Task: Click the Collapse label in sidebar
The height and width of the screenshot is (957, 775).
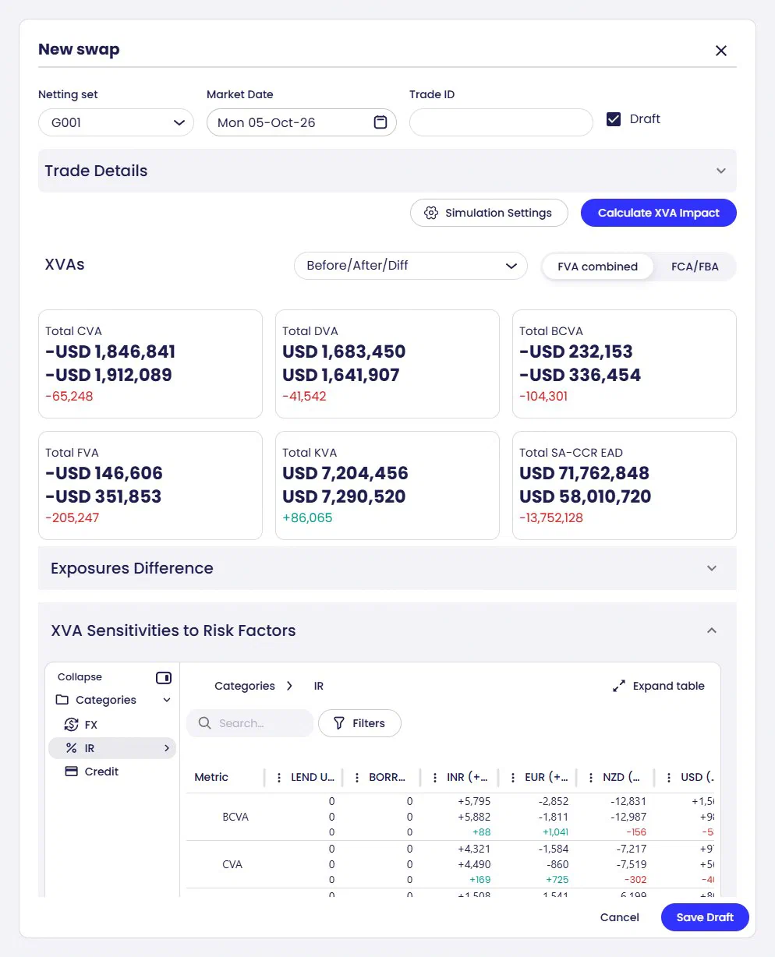Action: [80, 677]
